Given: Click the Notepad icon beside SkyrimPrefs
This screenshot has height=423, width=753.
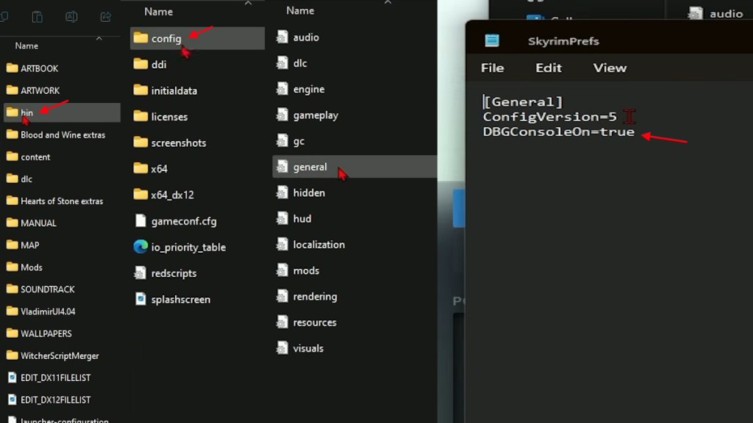Looking at the screenshot, I should click(492, 40).
